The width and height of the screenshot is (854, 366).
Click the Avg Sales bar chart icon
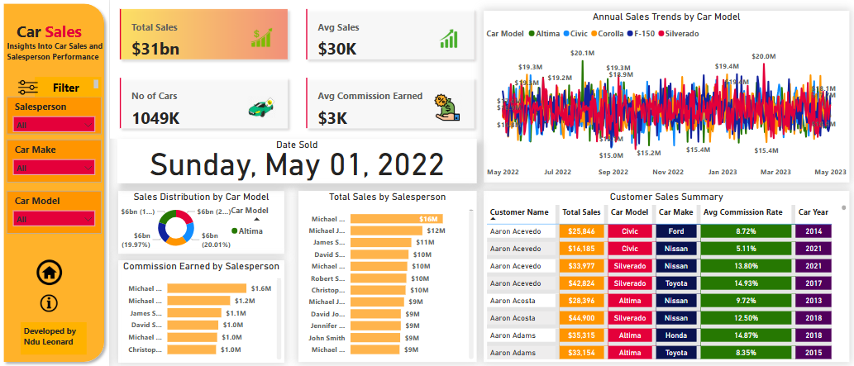tap(450, 39)
